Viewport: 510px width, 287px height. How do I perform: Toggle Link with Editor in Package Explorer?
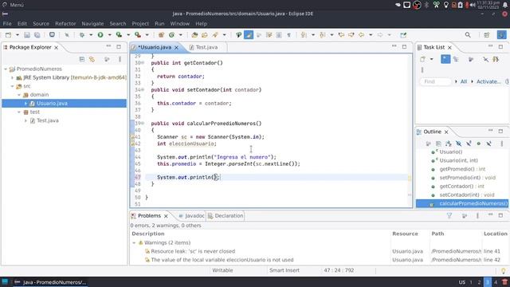coord(92,59)
